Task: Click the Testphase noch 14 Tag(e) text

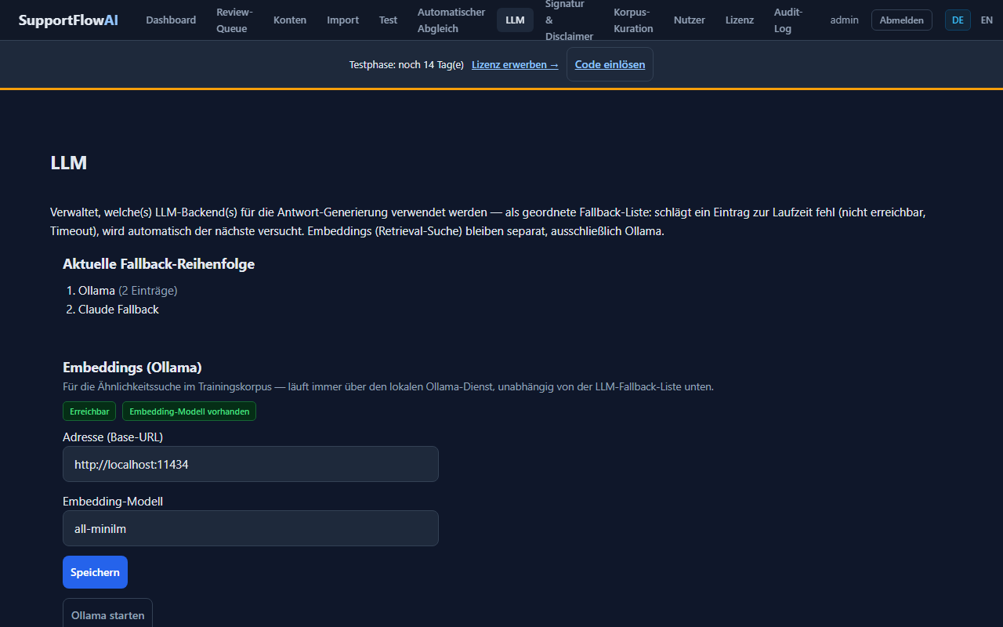Action: (407, 64)
